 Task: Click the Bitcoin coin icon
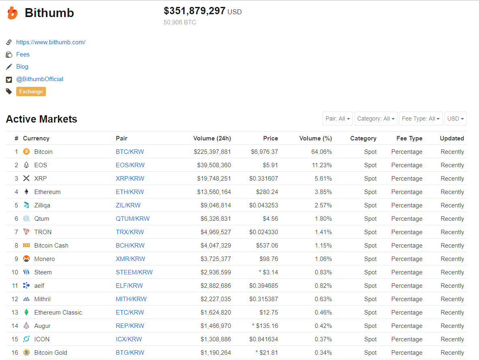pyautogui.click(x=26, y=152)
